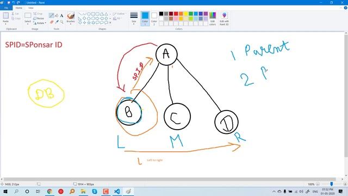
Task: Open the Paint Help icon
Action: tap(346, 8)
